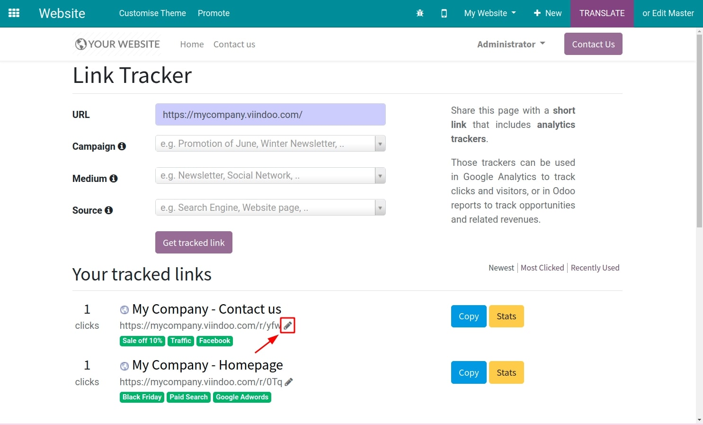
Task: Click the Your Website logo
Action: (x=116, y=44)
